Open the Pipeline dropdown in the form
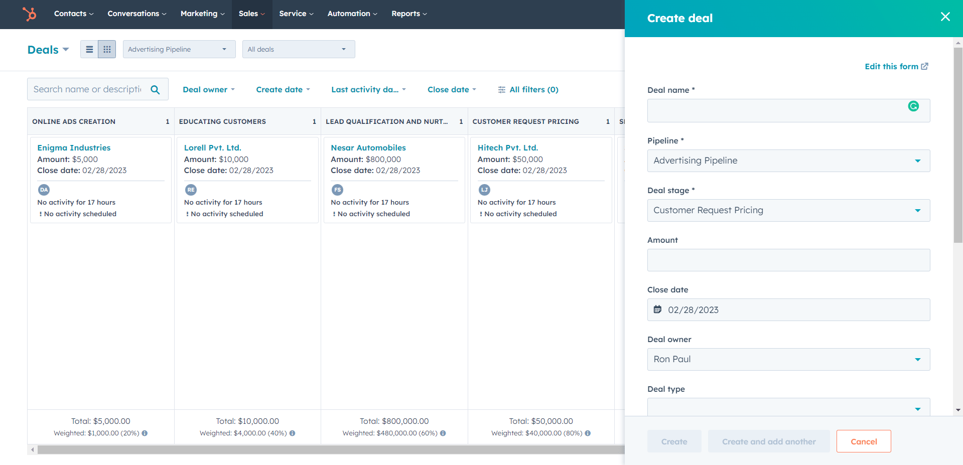The width and height of the screenshot is (963, 465). pyautogui.click(x=788, y=161)
